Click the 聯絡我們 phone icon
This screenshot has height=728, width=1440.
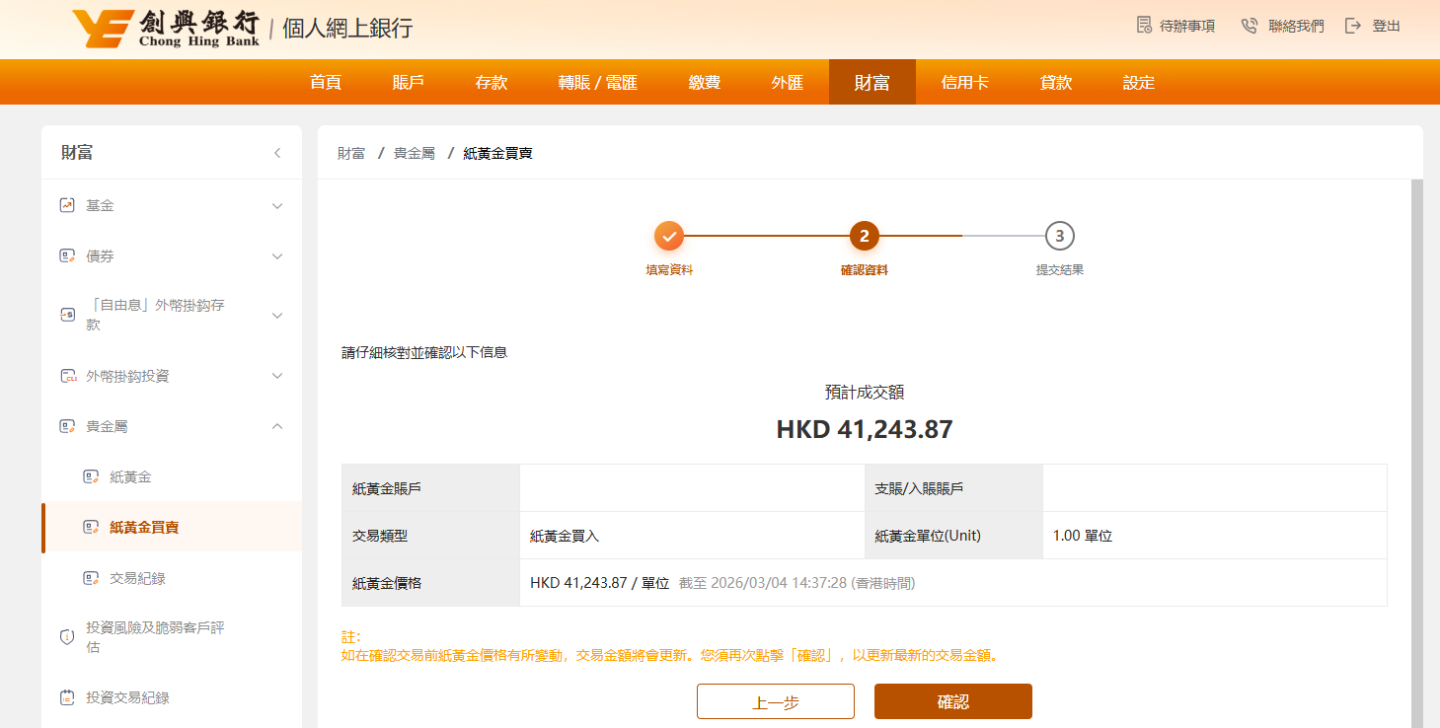click(x=1250, y=26)
